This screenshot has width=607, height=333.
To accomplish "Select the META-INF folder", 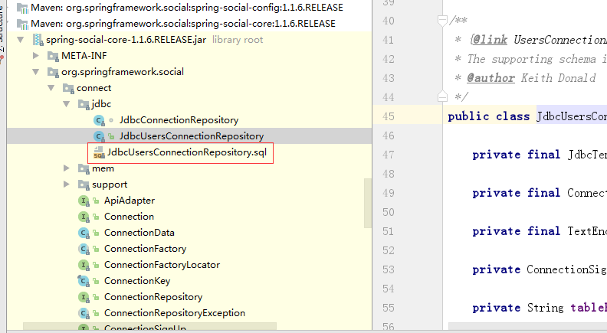I will 84,56.
